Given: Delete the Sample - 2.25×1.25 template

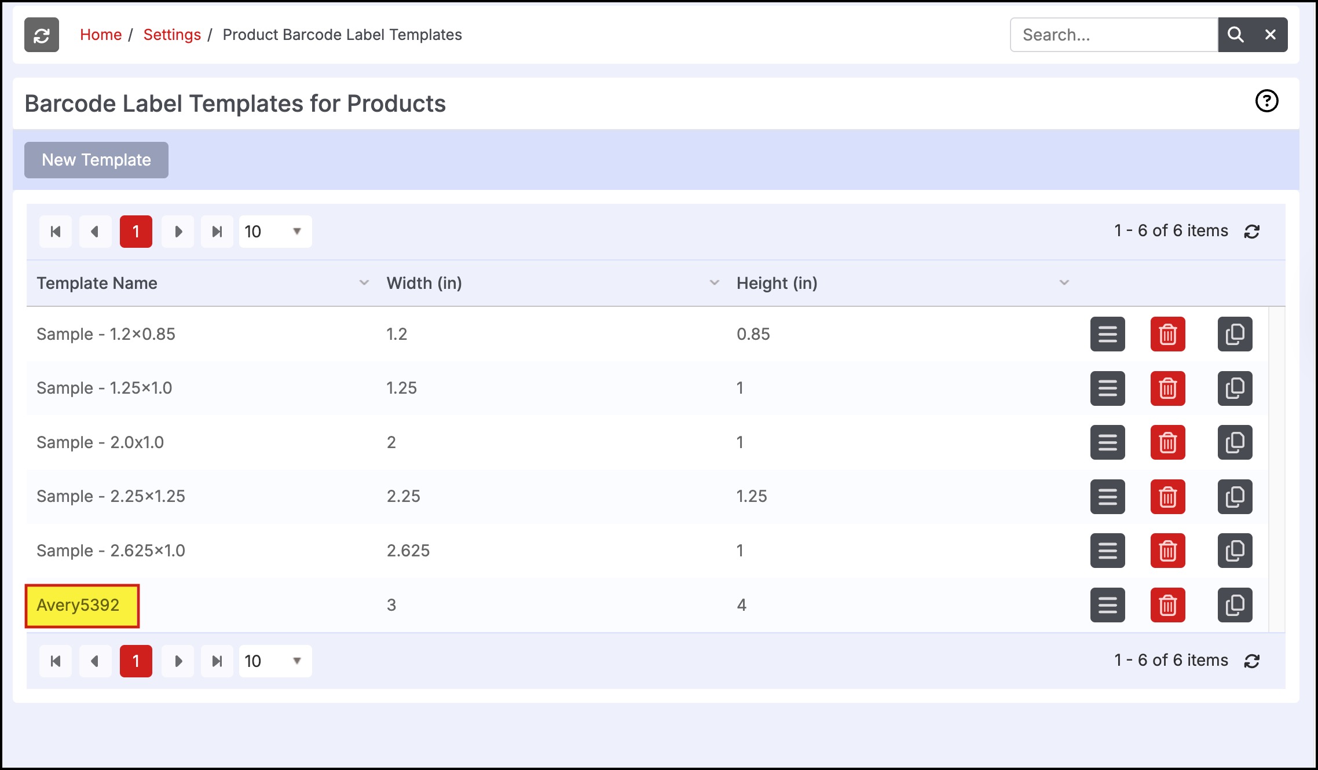Looking at the screenshot, I should (x=1167, y=497).
